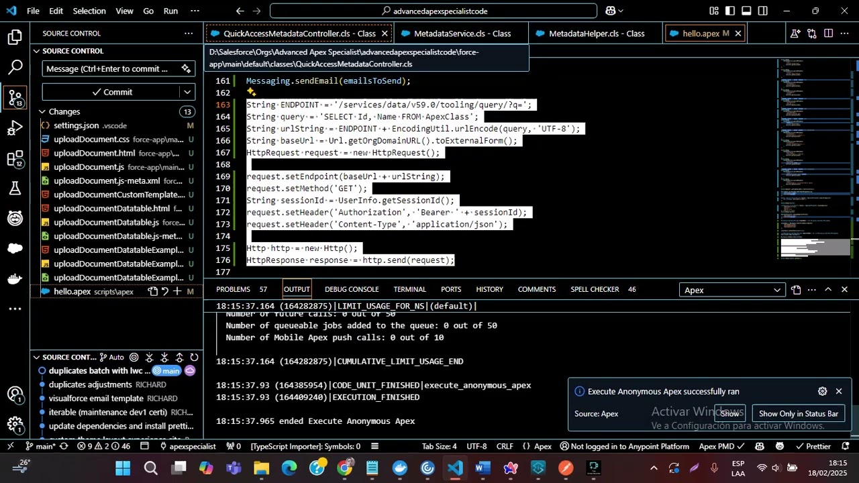Open Source Control views more actions ellipsis
The image size is (859, 483).
pos(189,33)
